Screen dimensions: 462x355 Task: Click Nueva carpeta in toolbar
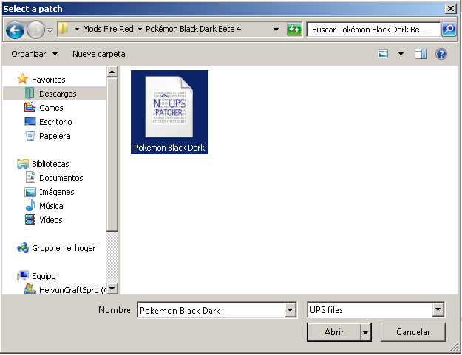coord(98,54)
